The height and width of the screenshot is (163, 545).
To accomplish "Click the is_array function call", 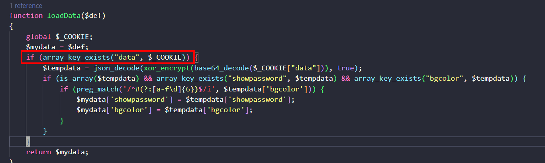I will click(72, 78).
